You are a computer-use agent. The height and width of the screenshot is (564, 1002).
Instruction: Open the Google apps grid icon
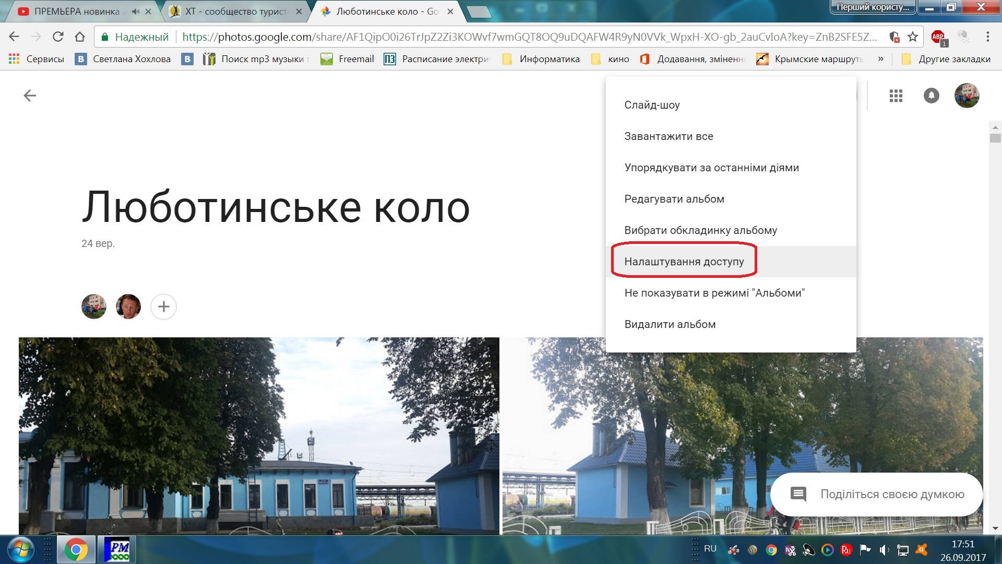896,96
